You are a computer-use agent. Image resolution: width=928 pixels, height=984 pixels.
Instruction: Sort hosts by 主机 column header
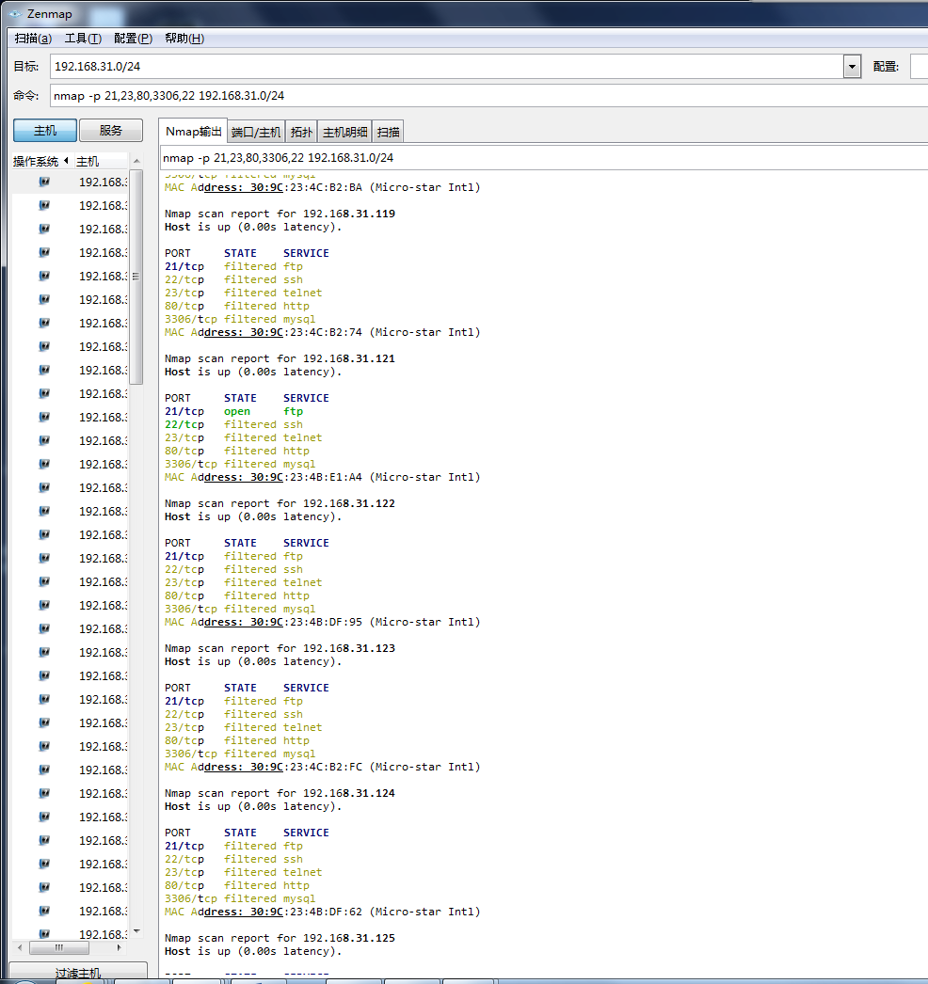click(x=101, y=161)
